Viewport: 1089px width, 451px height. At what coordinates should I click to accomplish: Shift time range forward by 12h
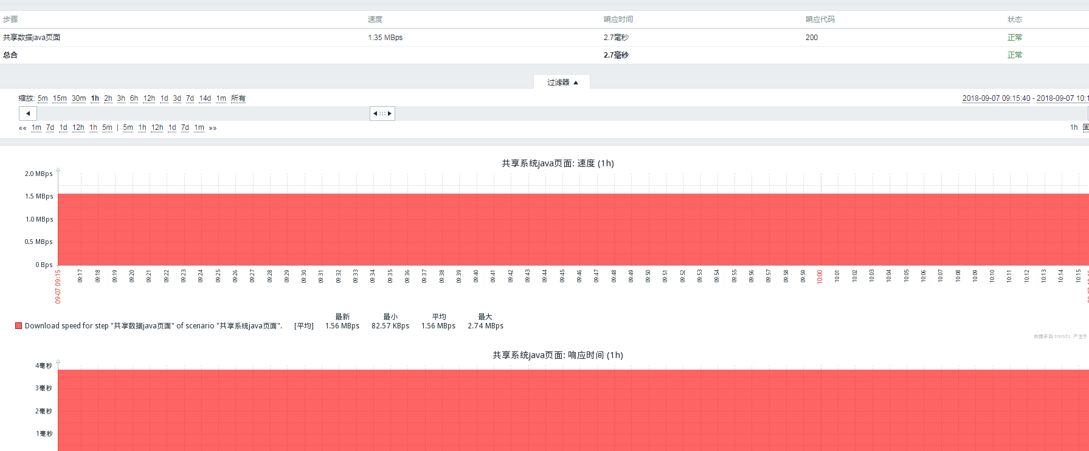(157, 128)
